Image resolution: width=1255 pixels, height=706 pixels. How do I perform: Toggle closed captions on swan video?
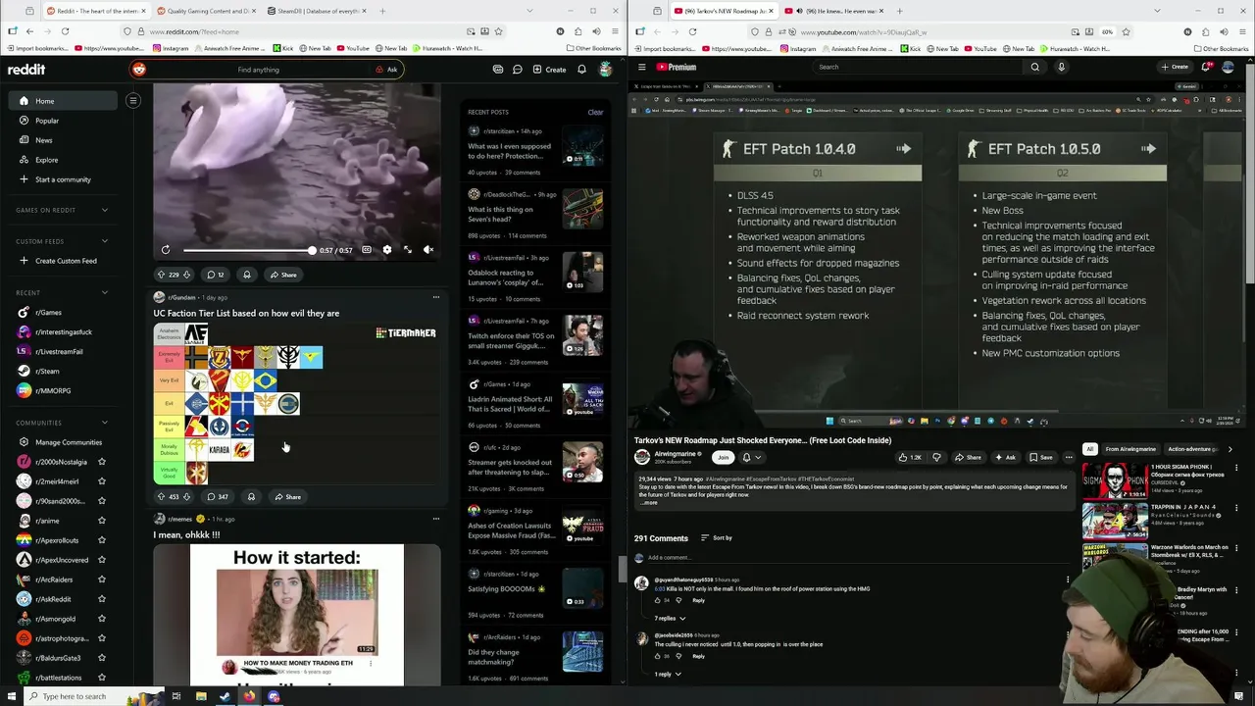tap(367, 250)
